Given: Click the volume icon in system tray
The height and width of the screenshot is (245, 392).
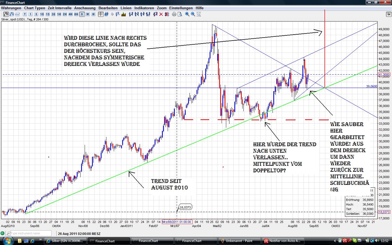Looking at the screenshot, I should point(376,241).
